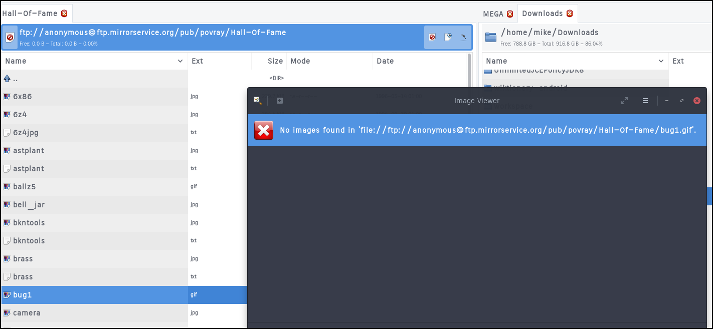The image size is (713, 329).
Task: Close the Image Viewer window
Action: [697, 101]
